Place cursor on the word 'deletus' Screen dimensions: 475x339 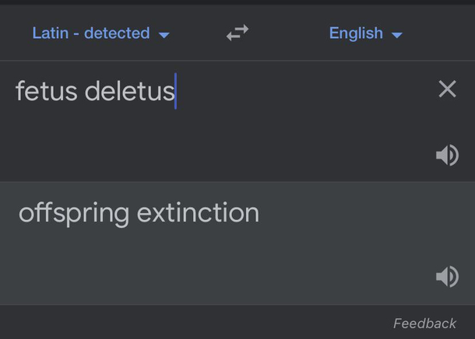[x=130, y=91]
